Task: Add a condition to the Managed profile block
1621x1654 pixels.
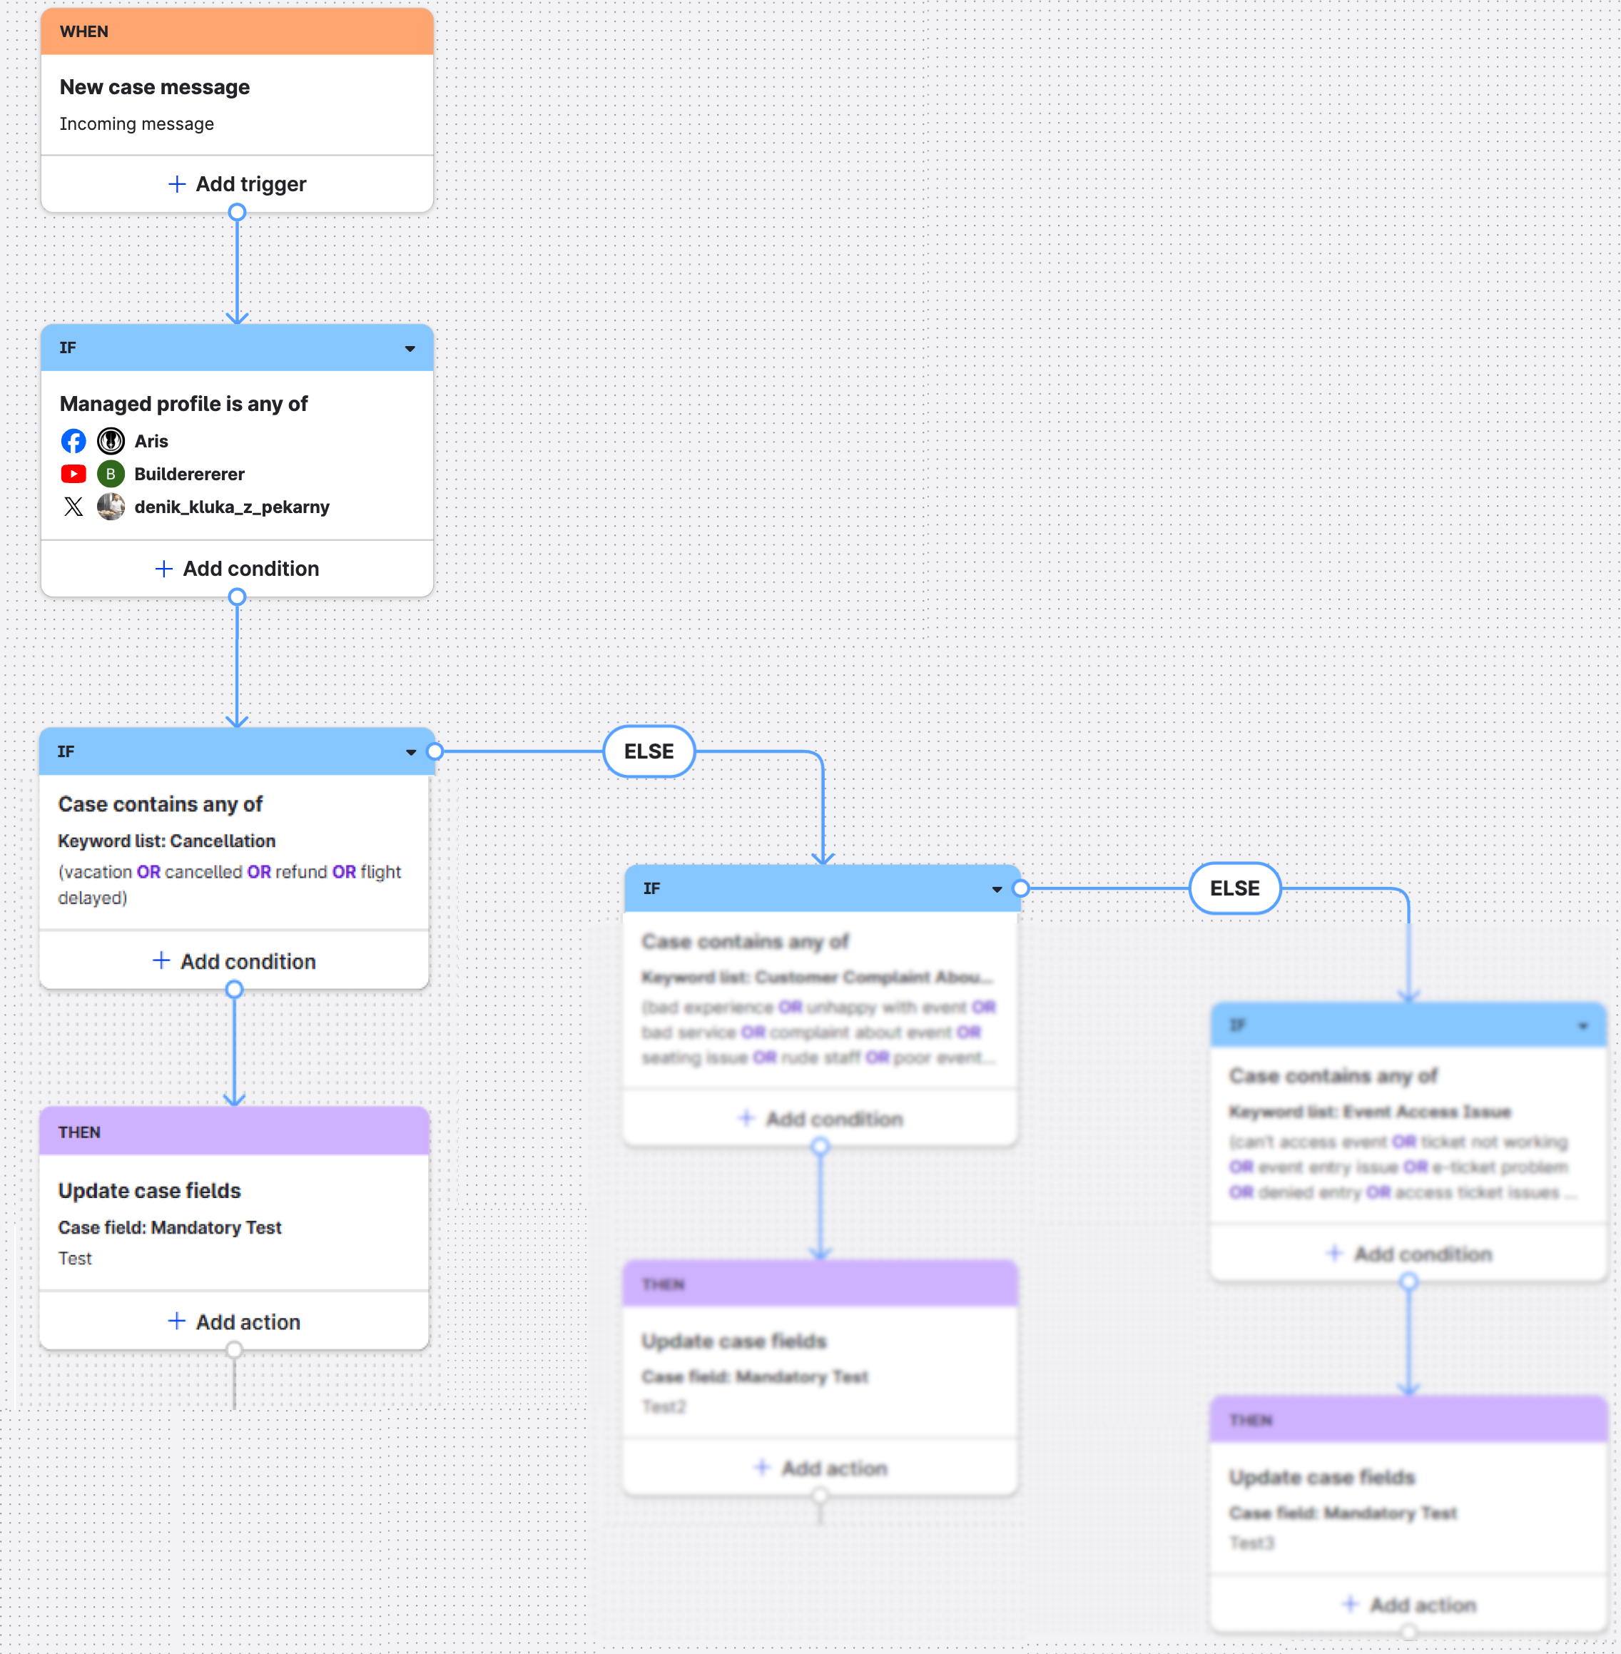Action: [x=238, y=569]
